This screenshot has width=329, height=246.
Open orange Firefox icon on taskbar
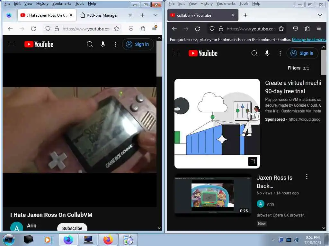click(x=108, y=240)
